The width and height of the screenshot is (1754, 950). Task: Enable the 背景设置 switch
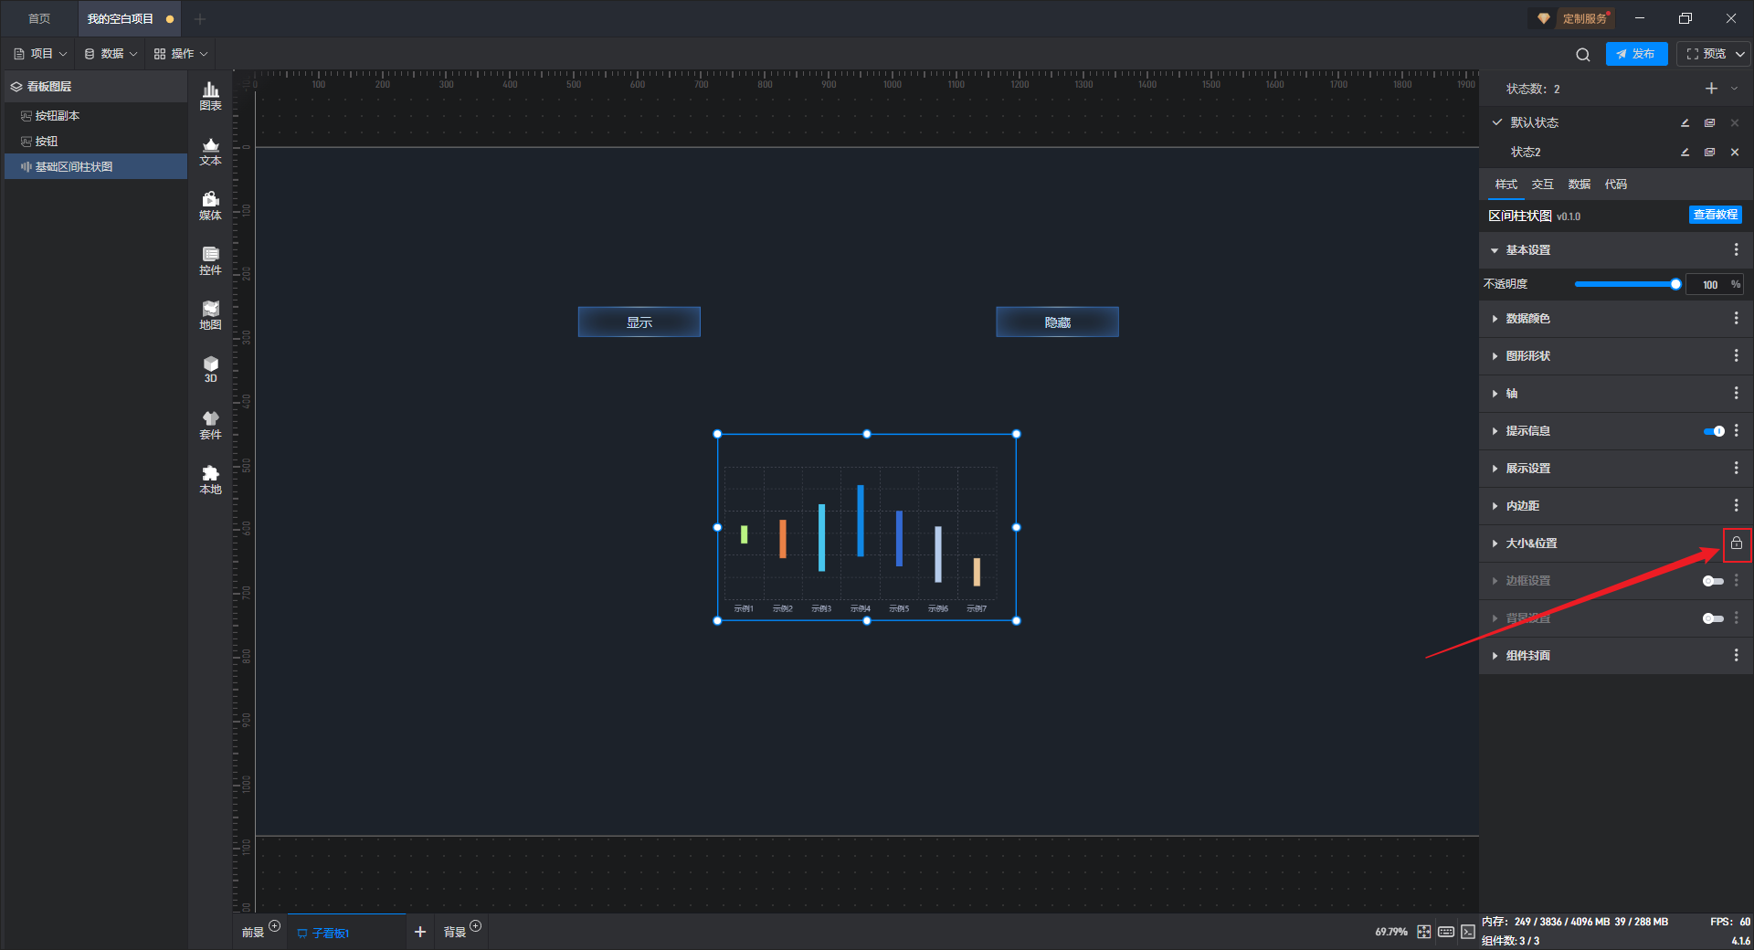(x=1714, y=618)
